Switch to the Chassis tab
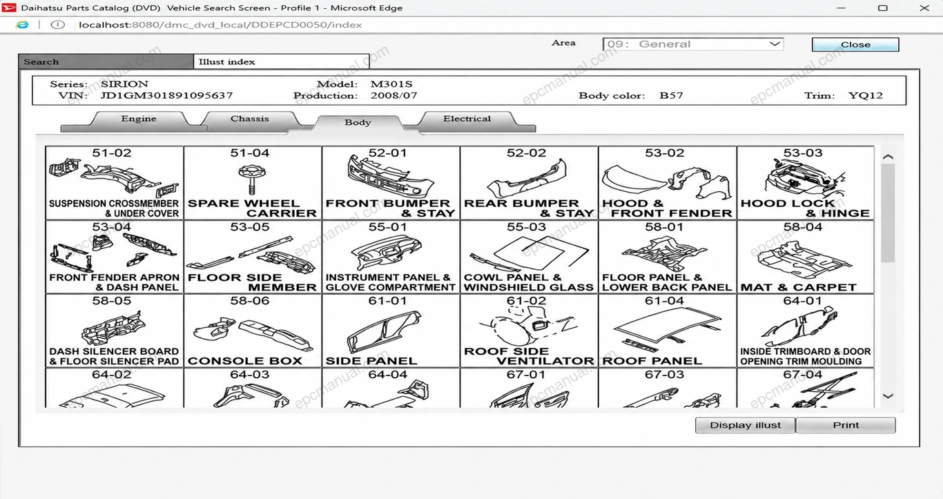 tap(250, 119)
